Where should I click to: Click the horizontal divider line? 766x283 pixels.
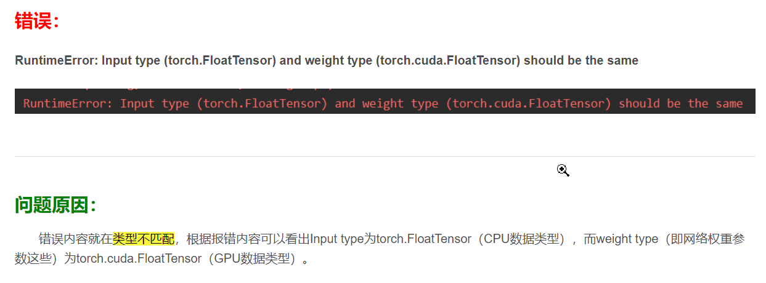tap(385, 156)
